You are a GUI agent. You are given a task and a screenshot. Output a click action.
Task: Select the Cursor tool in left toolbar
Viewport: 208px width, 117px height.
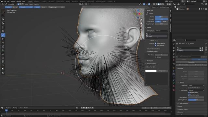pyautogui.click(x=3, y=15)
